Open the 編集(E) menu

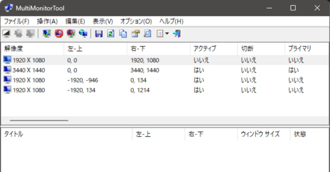pos(75,22)
